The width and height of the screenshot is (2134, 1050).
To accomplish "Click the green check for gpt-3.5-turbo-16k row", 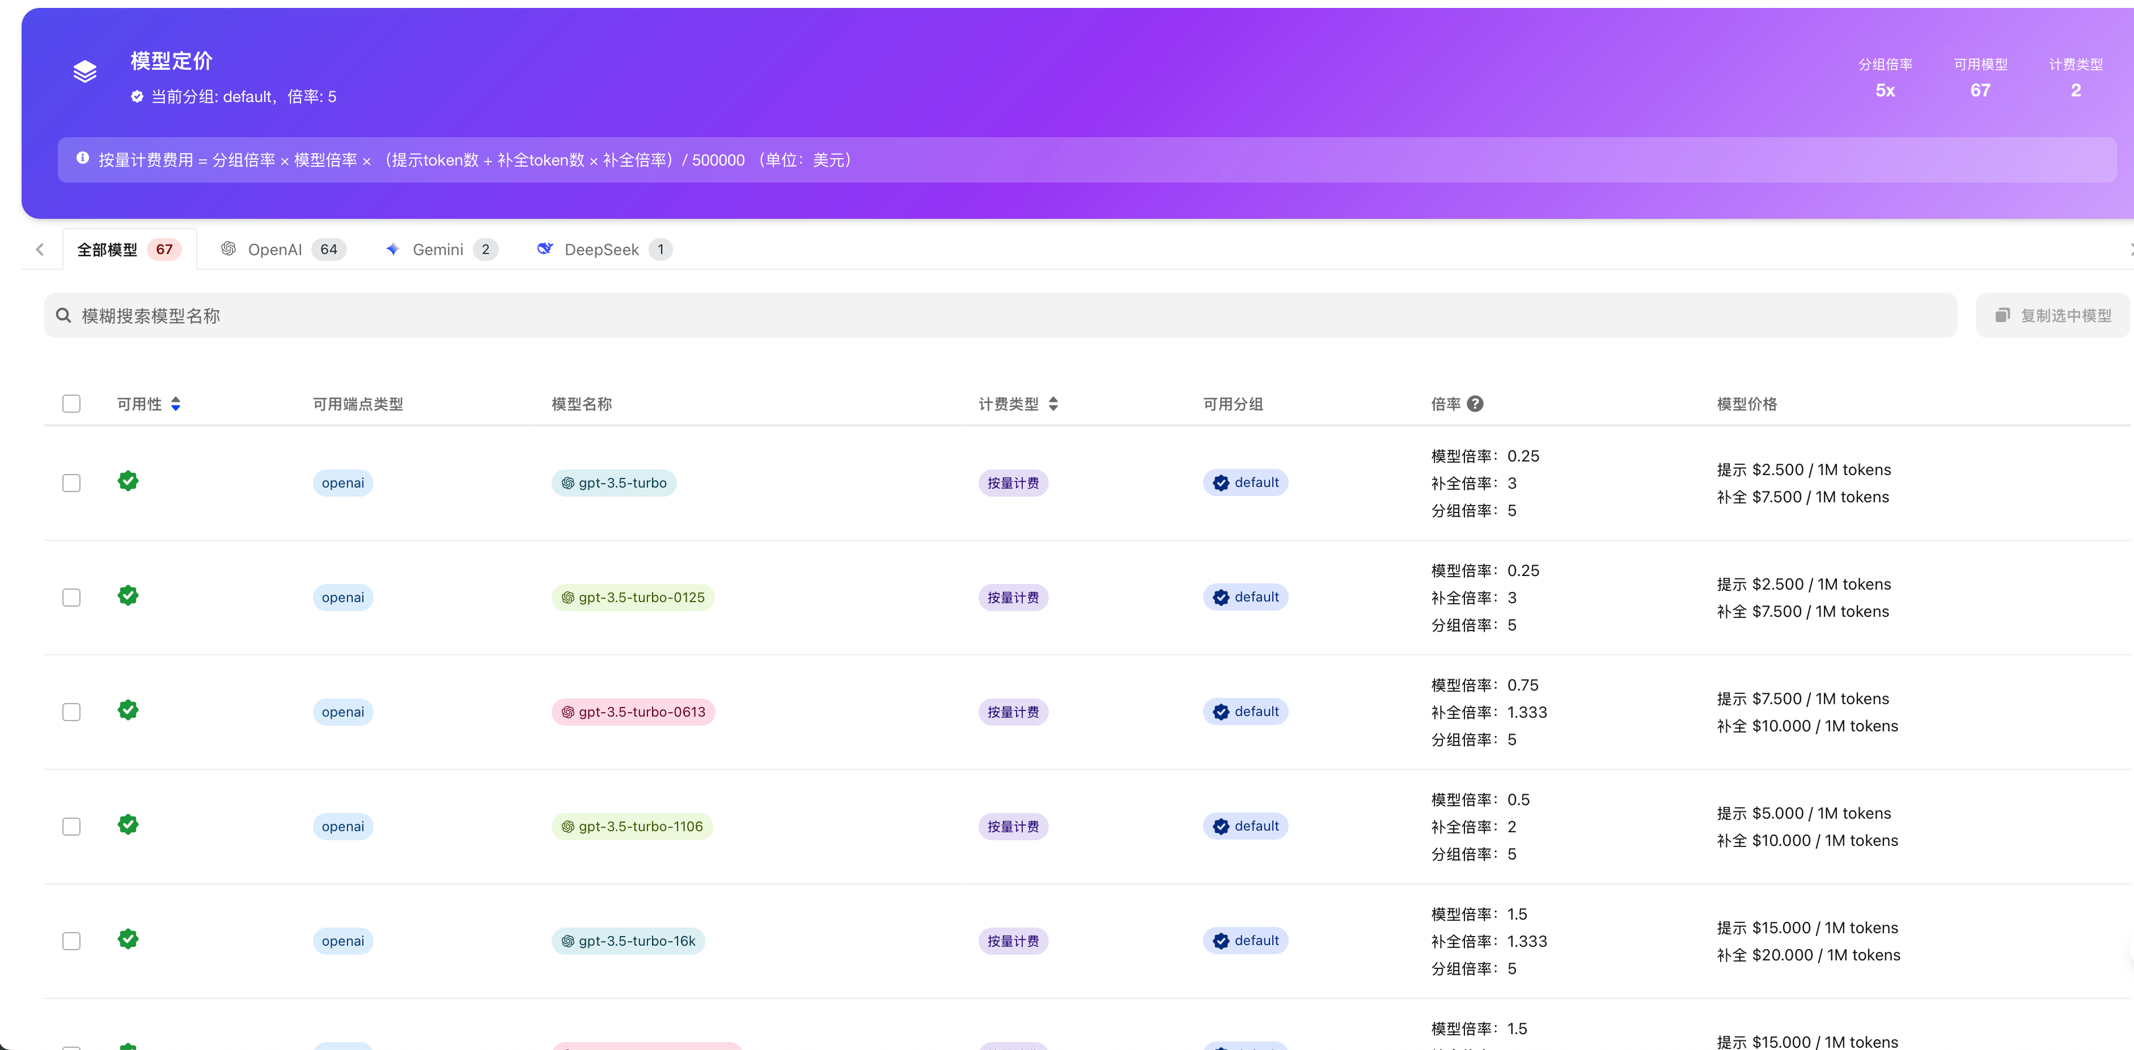I will pos(128,939).
